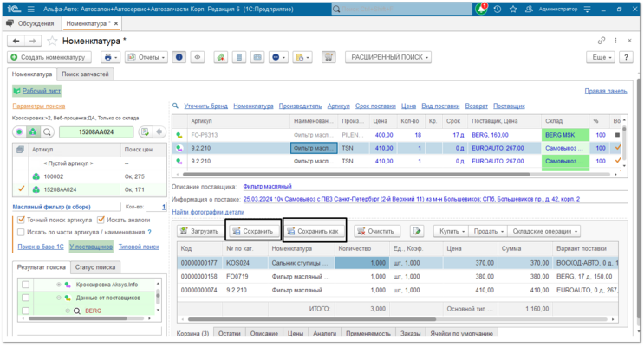Viewport: 644px width, 346px height.
Task: Open the 1C main menu hamburger icon
Action: click(x=31, y=9)
